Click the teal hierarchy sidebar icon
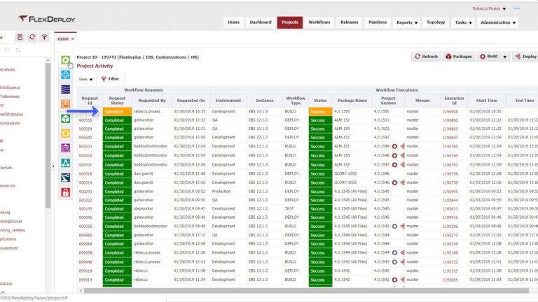 pos(66,163)
